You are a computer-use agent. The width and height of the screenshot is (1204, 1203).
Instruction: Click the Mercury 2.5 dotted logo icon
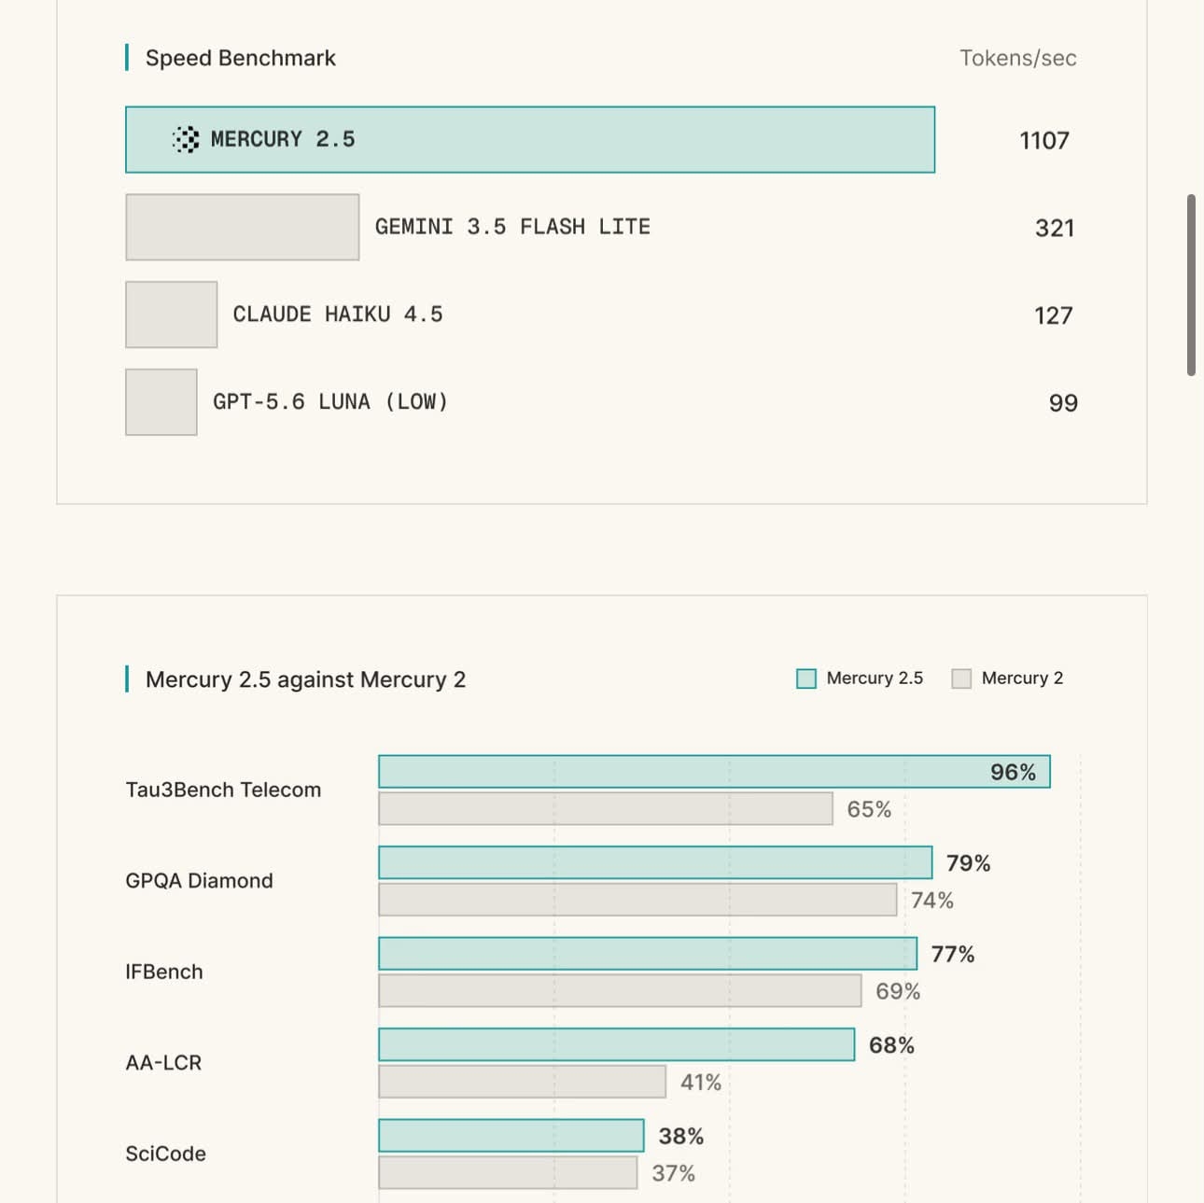click(186, 139)
